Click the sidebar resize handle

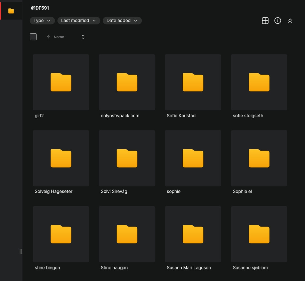21,251
